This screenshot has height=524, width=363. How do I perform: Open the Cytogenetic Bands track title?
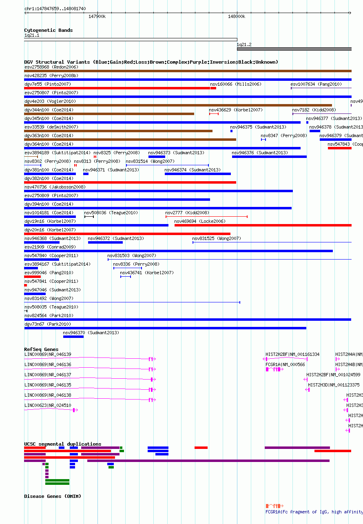(x=49, y=30)
